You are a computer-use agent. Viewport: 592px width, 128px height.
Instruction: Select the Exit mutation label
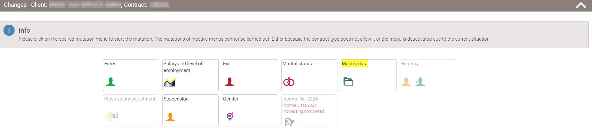pyautogui.click(x=227, y=64)
